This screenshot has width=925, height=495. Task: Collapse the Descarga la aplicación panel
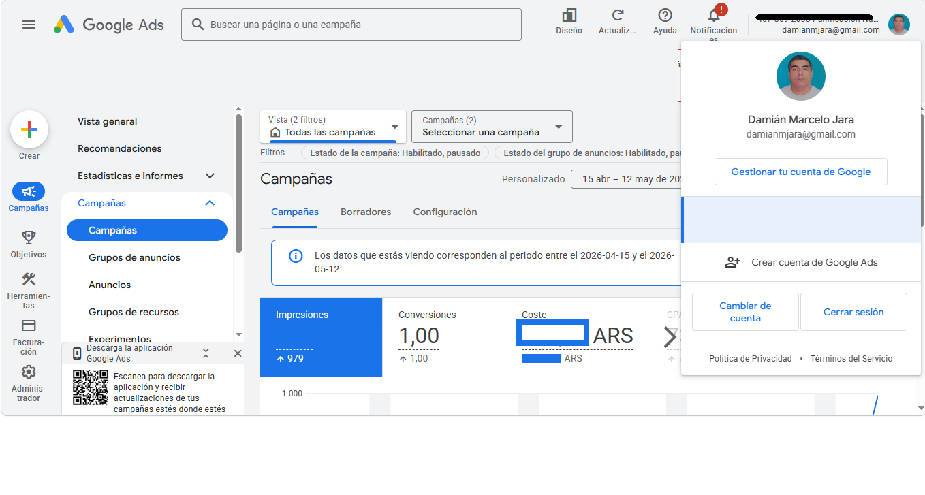(206, 353)
